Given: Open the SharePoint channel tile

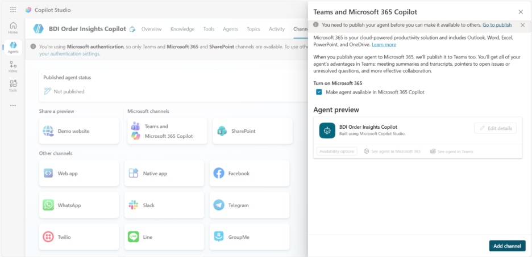Looking at the screenshot, I should (252, 131).
